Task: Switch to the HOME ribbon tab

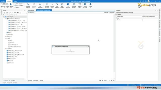Action: point(3,1)
